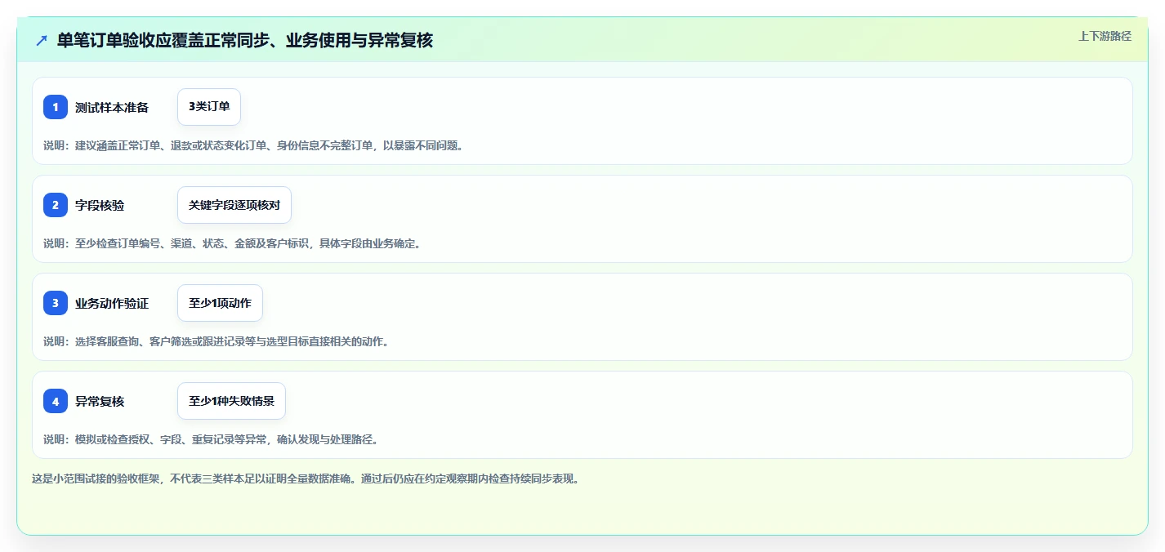Screen dimensions: 1165x552
Task: Click footnote starting 这是小范围试接的验收框架
Action: pyautogui.click(x=306, y=479)
